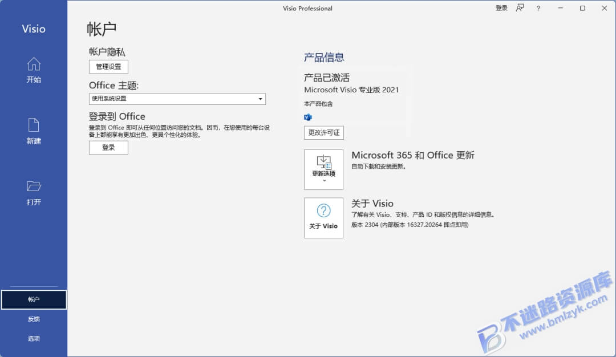Minimize the Visio window

[561, 8]
